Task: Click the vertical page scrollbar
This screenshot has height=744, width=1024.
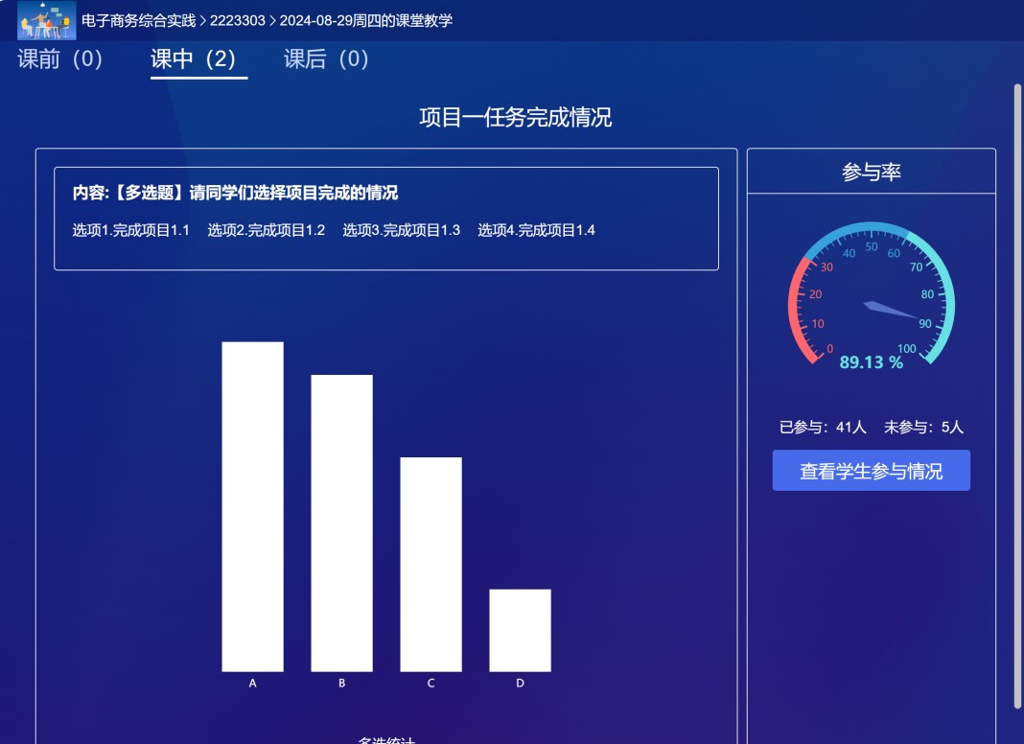Action: coord(1017,396)
